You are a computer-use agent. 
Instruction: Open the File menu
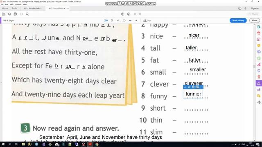2,4
